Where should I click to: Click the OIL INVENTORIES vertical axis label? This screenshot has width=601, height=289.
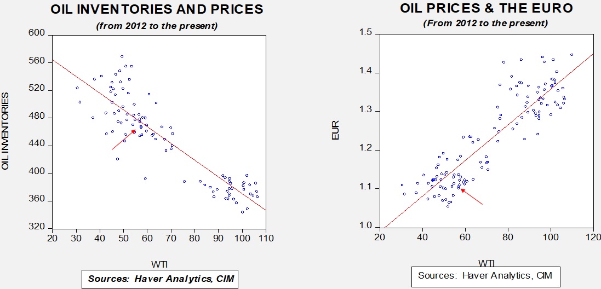click(x=5, y=132)
